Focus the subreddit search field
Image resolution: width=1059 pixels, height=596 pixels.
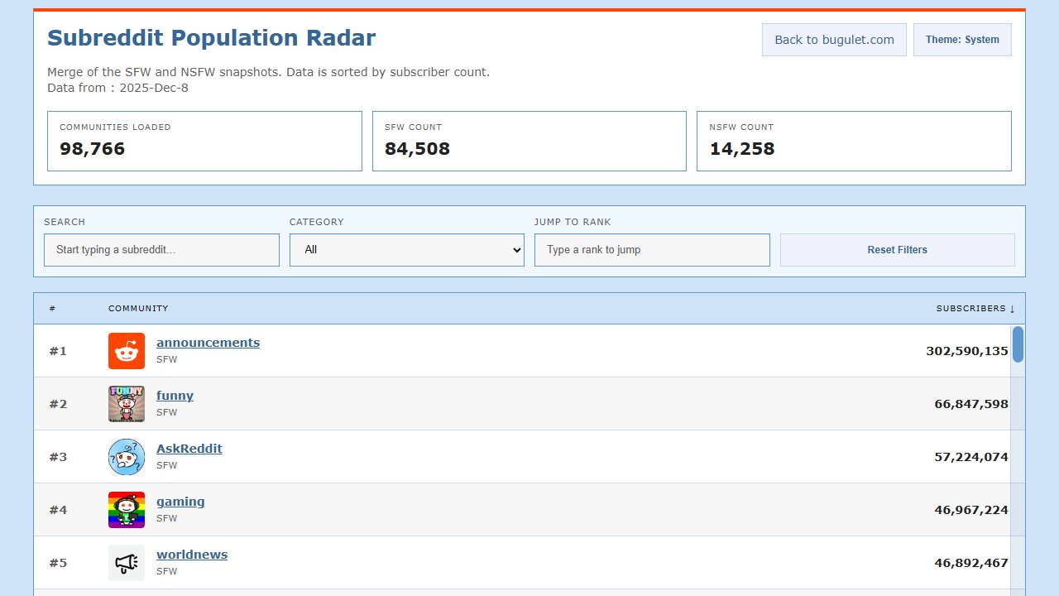click(x=161, y=250)
